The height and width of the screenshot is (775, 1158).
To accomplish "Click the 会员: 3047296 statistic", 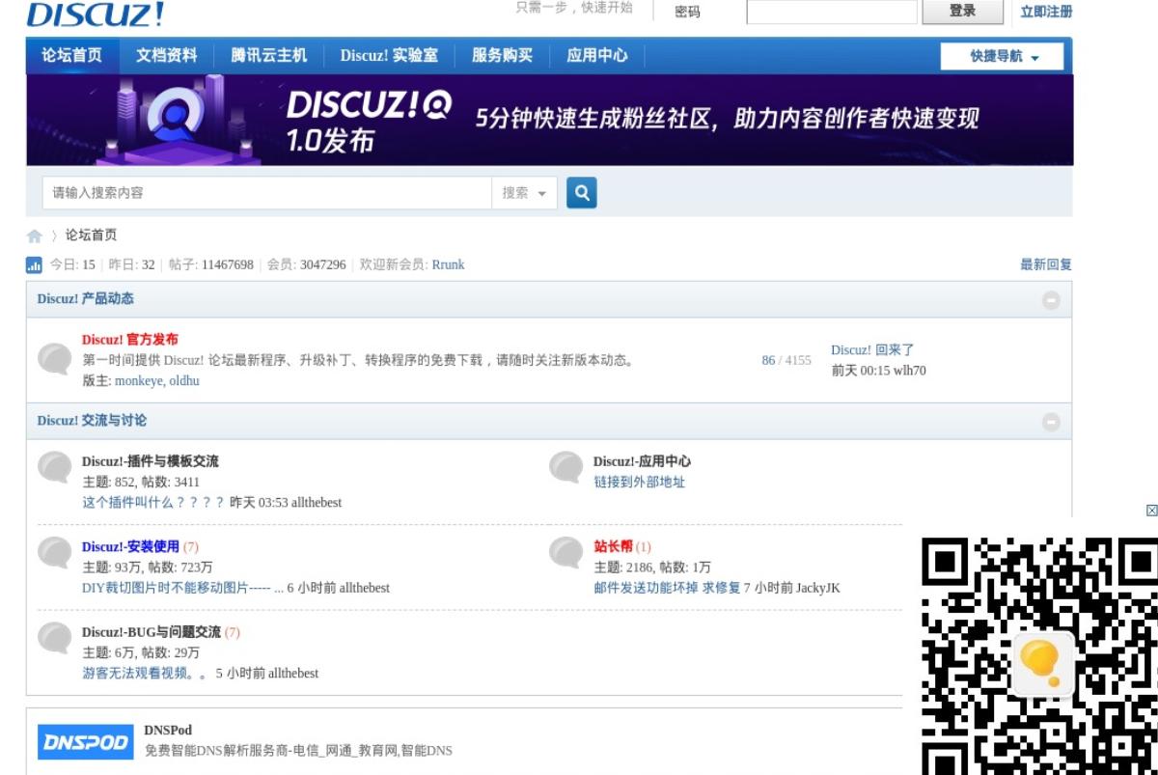I will pos(306,264).
